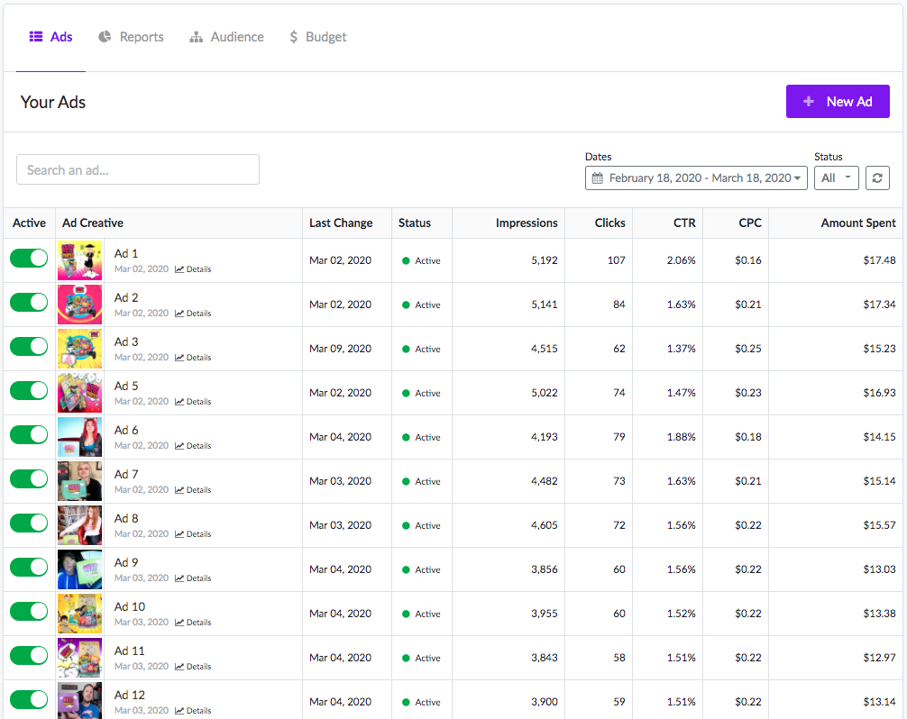
Task: Go to the Audience tab
Action: pyautogui.click(x=227, y=37)
